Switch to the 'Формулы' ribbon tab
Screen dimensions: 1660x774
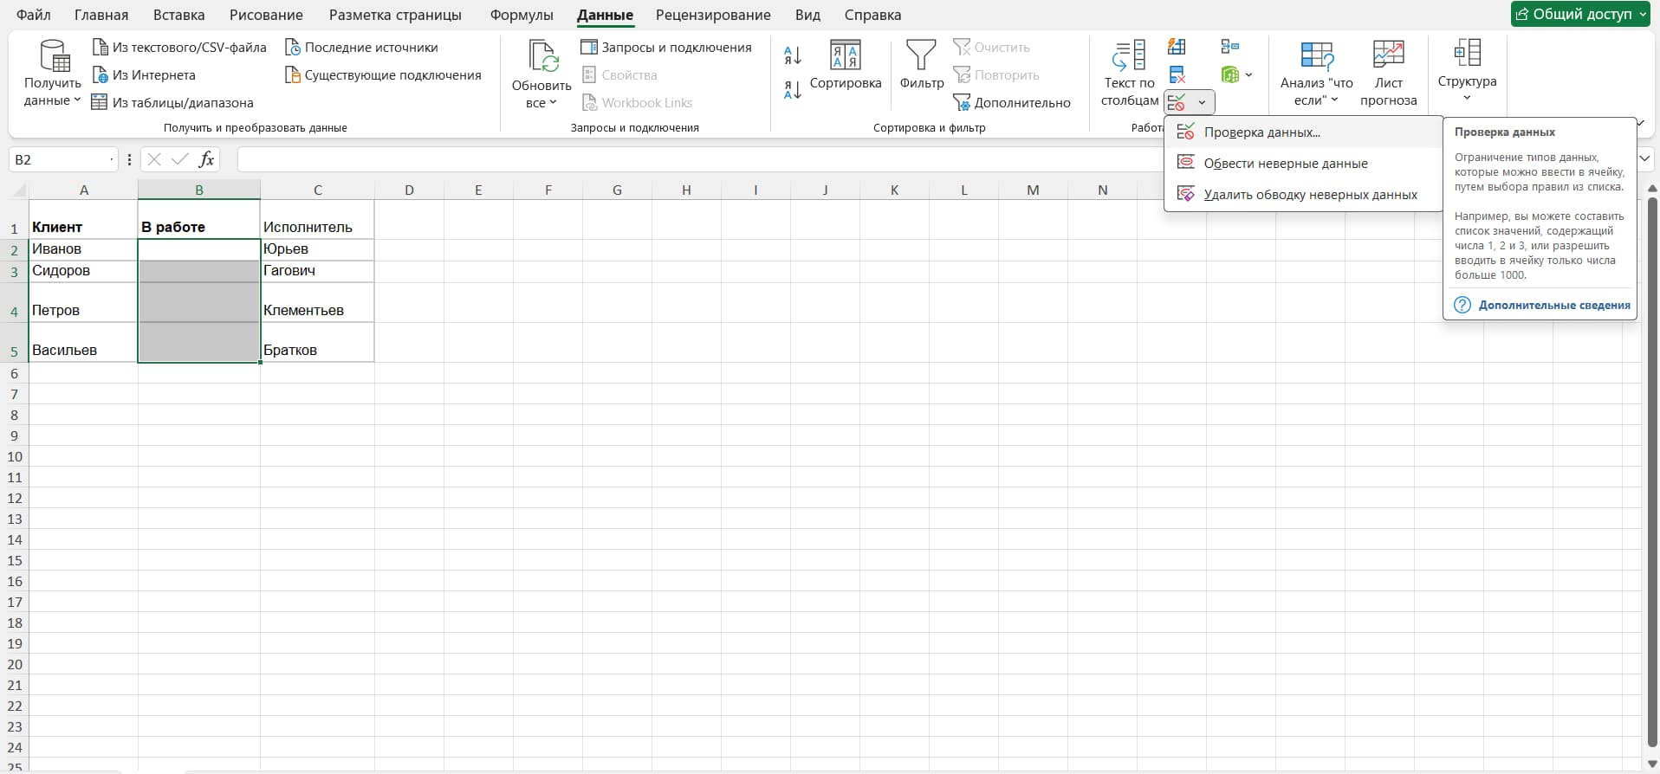coord(521,15)
